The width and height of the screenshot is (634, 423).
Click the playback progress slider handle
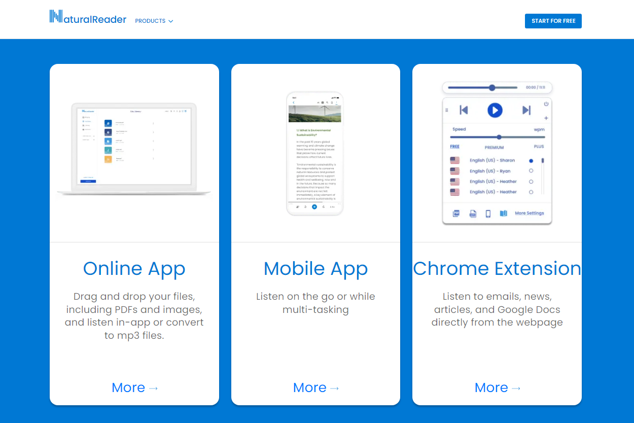click(492, 88)
